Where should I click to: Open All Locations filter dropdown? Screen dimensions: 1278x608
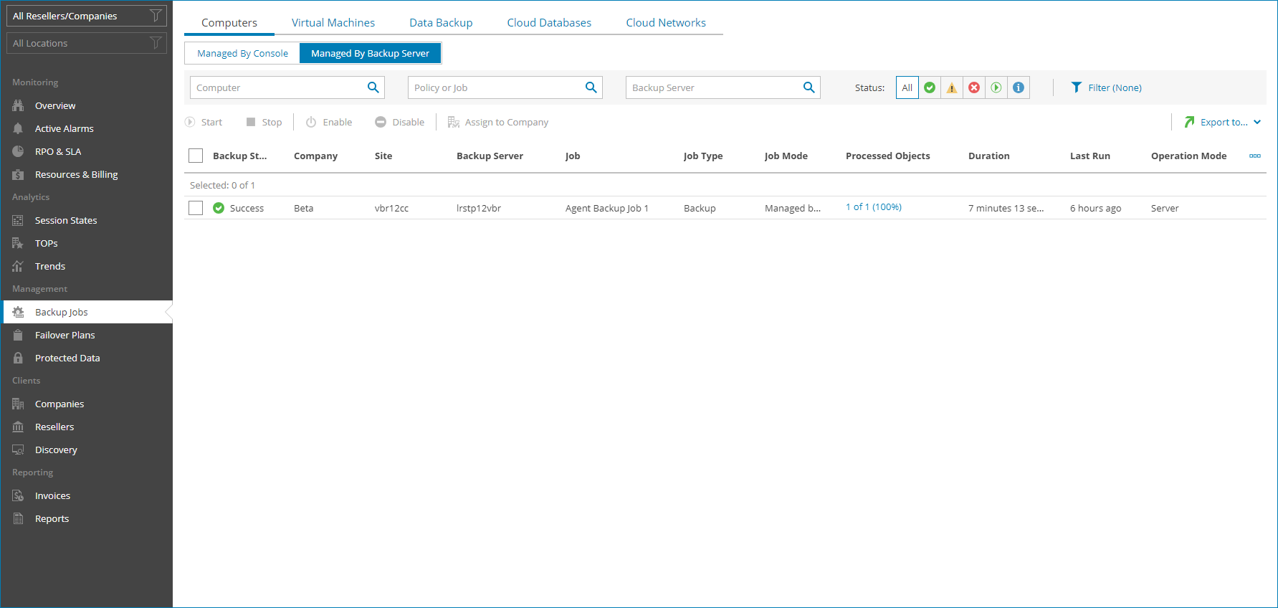[x=87, y=43]
